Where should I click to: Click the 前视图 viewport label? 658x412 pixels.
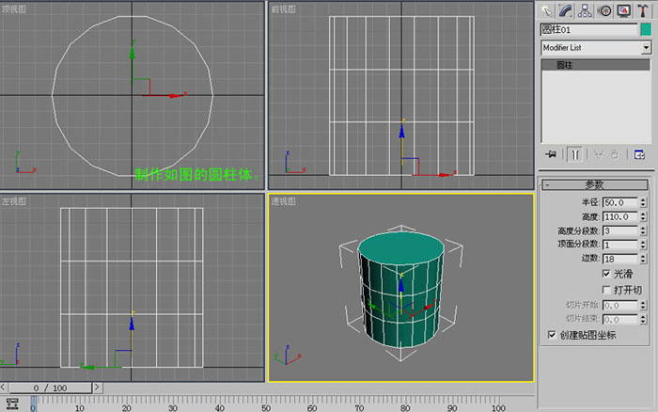click(x=283, y=8)
